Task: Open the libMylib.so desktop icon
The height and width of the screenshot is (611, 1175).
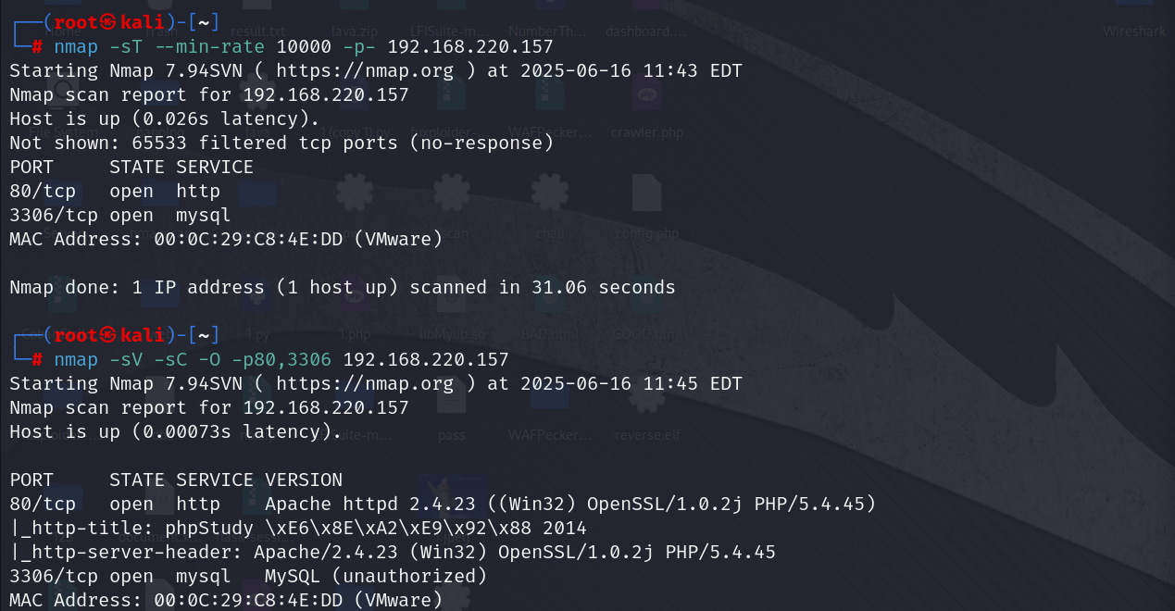Action: coord(451,334)
